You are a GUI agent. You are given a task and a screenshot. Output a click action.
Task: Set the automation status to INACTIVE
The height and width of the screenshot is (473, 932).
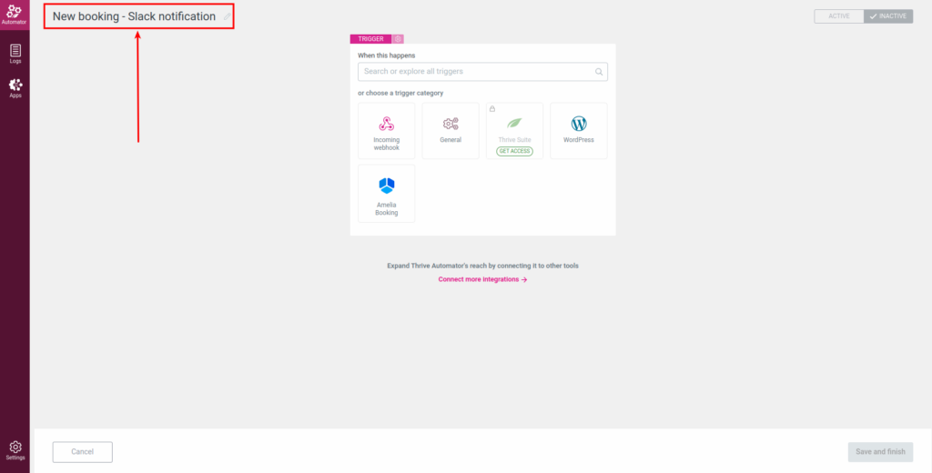(887, 16)
